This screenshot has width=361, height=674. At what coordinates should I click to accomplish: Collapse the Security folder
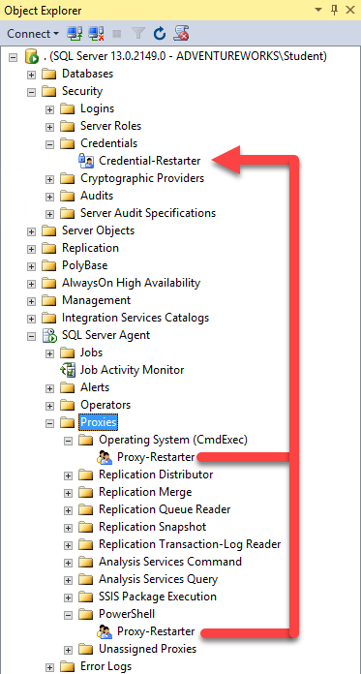31,92
